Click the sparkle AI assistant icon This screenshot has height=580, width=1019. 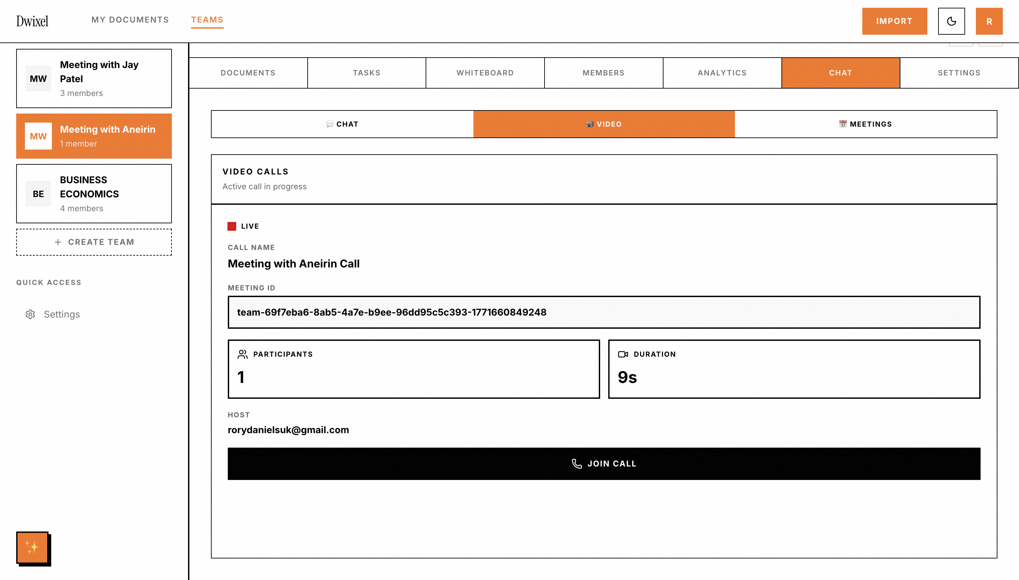32,547
